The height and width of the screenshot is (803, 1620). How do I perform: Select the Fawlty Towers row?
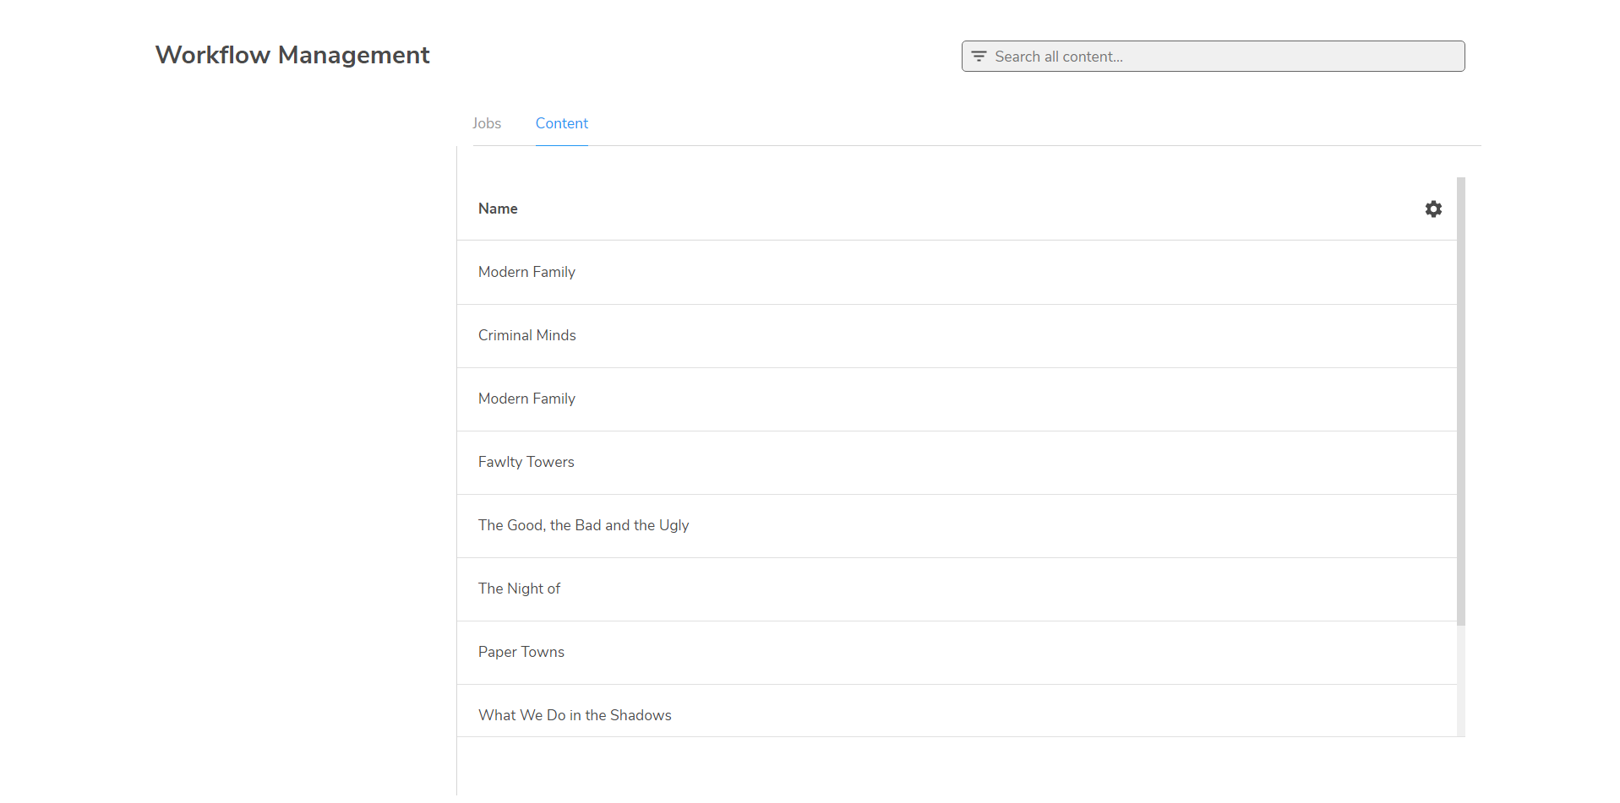point(526,462)
